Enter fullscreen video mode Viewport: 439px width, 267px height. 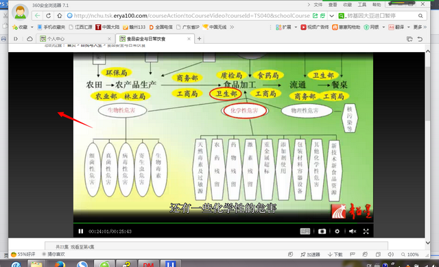point(366,231)
